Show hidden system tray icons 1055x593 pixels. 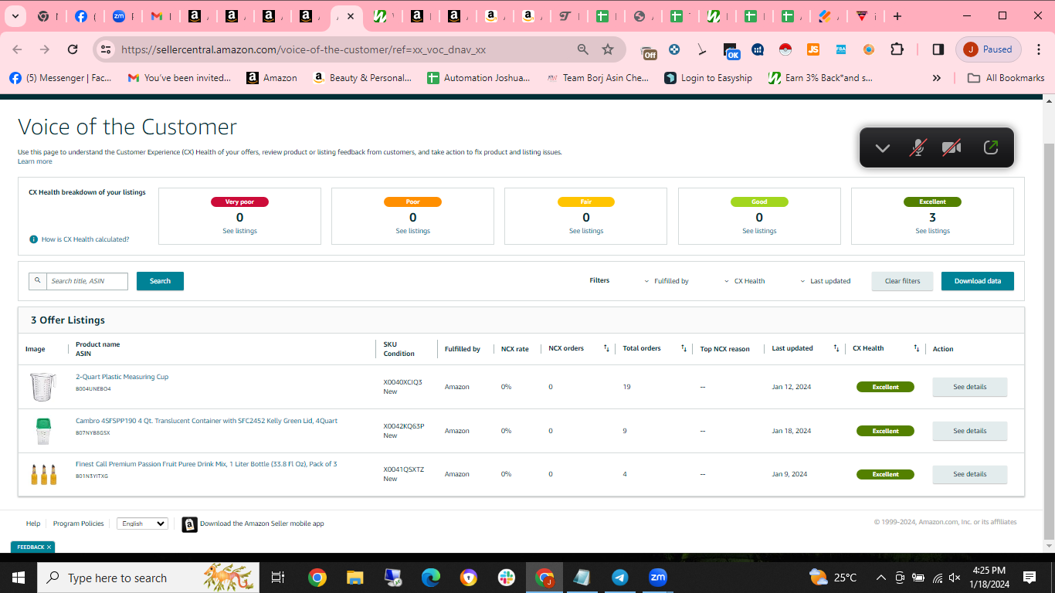881,578
